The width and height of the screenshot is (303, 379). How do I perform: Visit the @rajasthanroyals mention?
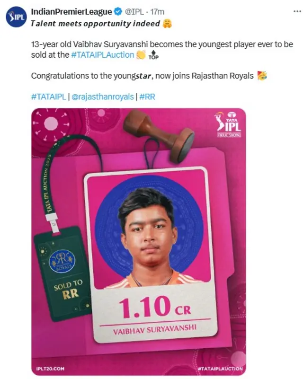[x=103, y=97]
